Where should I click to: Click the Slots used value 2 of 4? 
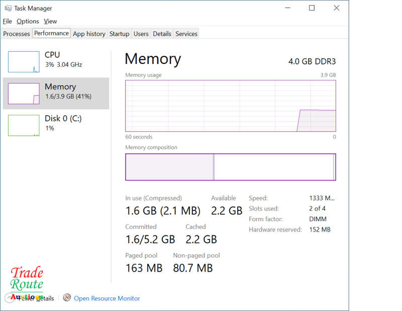[317, 208]
